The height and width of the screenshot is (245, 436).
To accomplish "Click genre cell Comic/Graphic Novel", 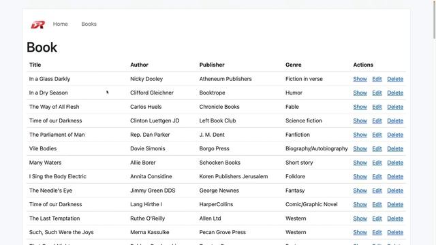I will [311, 204].
